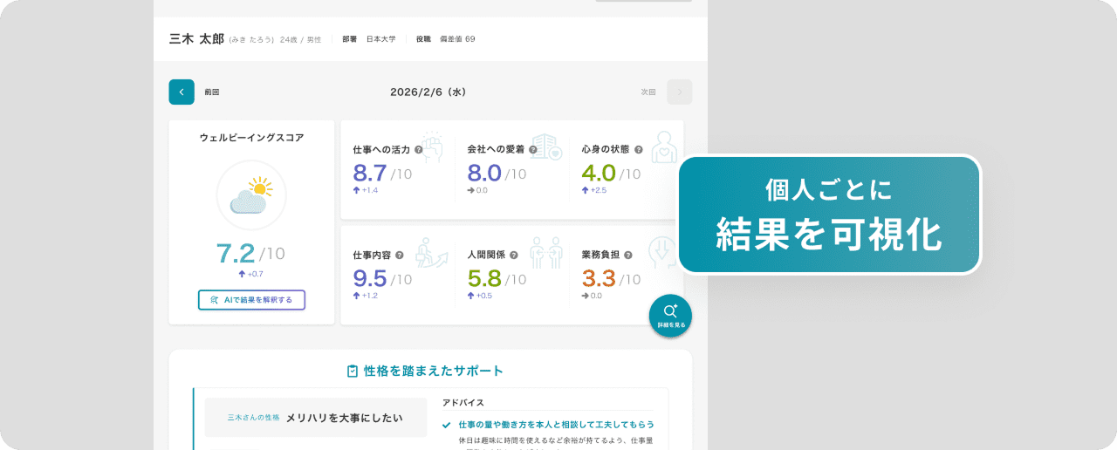Click the clipboard icon beside 性格を踏まえたサポート
1117x450 pixels.
[353, 371]
